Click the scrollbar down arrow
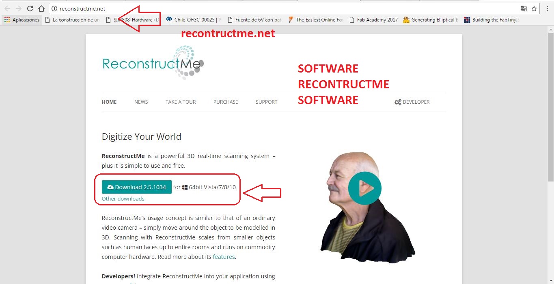The width and height of the screenshot is (554, 284). [550, 281]
